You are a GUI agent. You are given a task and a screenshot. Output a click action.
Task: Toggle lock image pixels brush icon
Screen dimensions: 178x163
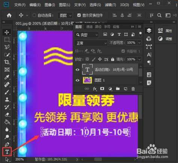(x=94, y=59)
